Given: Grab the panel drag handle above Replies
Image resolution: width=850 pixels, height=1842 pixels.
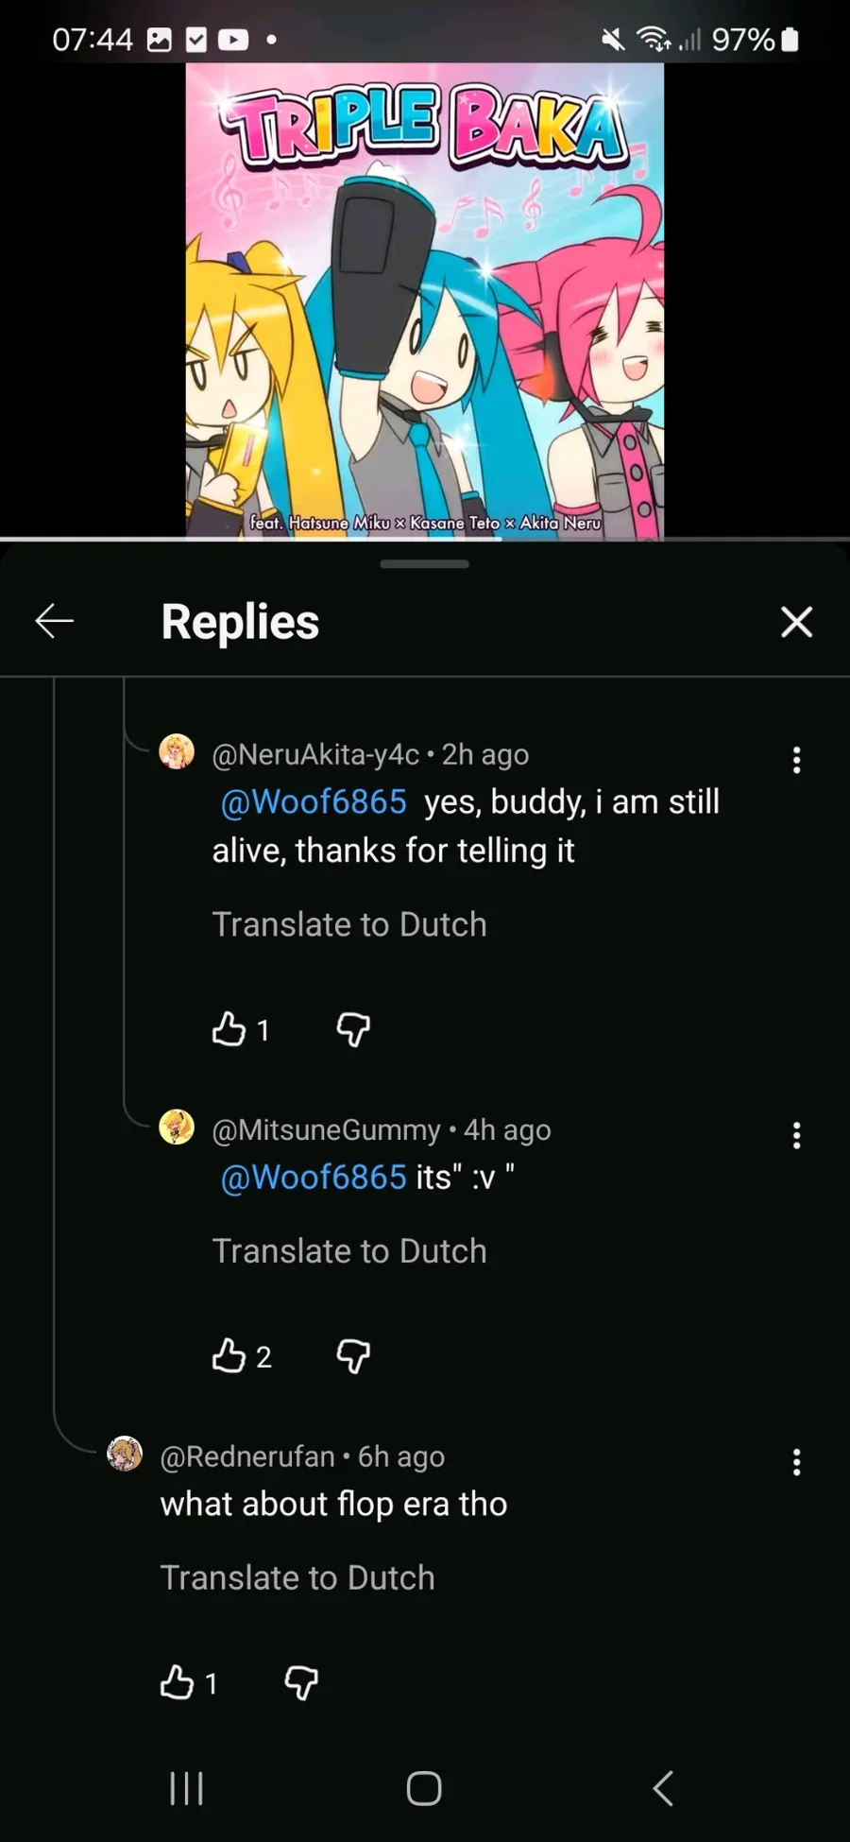Looking at the screenshot, I should [x=425, y=564].
